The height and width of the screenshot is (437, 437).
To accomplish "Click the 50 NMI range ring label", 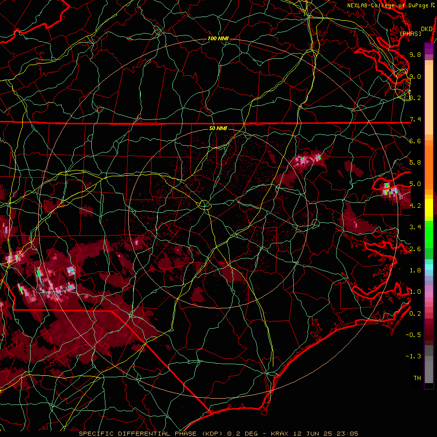I will pos(218,128).
